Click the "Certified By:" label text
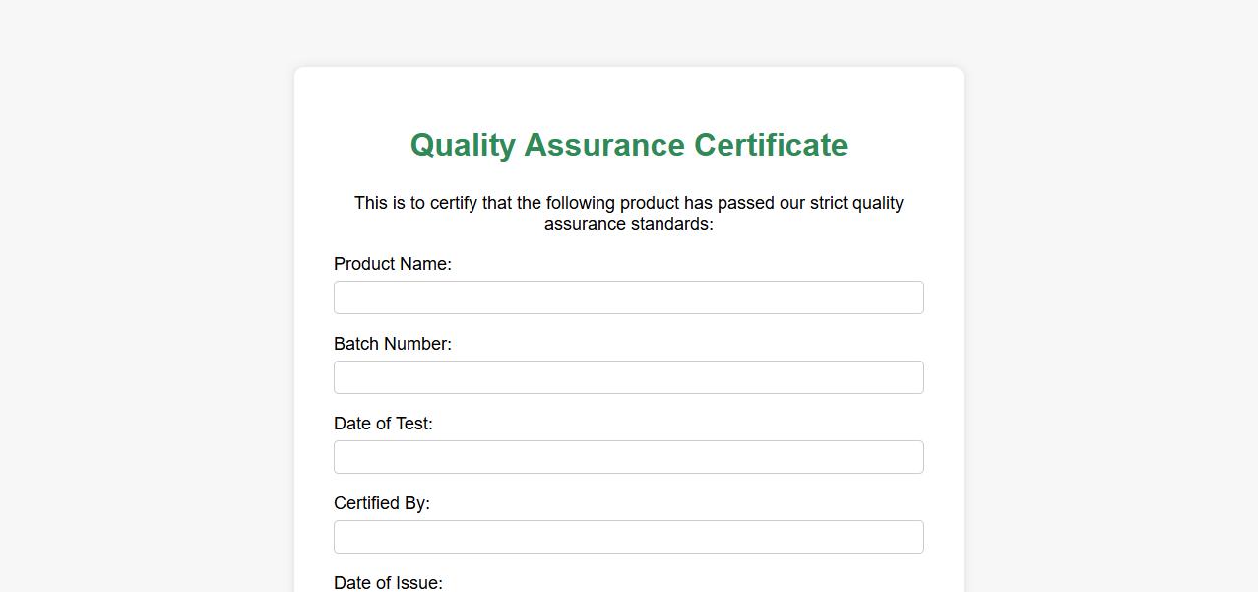 (x=382, y=503)
